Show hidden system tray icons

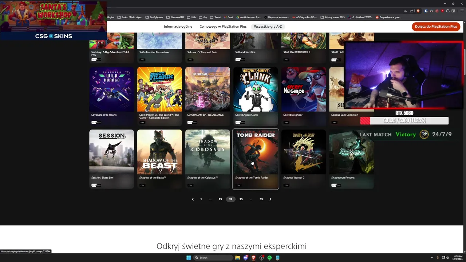(432, 258)
